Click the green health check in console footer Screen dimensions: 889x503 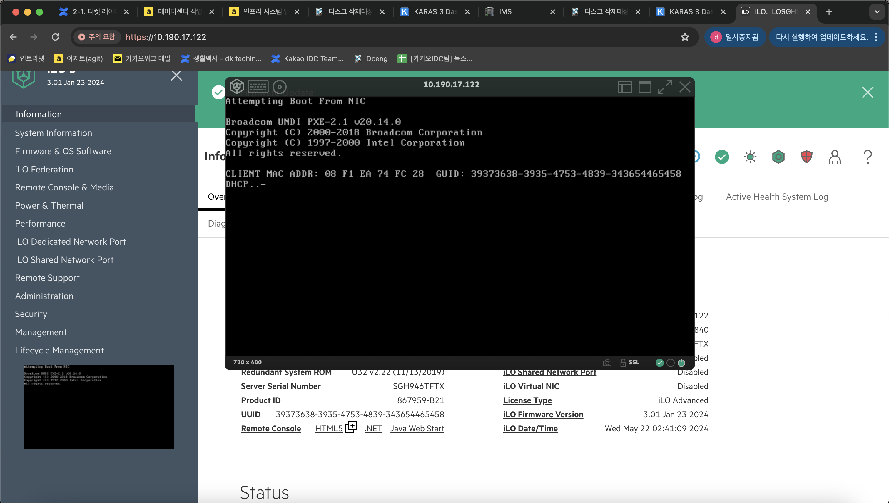click(x=659, y=363)
